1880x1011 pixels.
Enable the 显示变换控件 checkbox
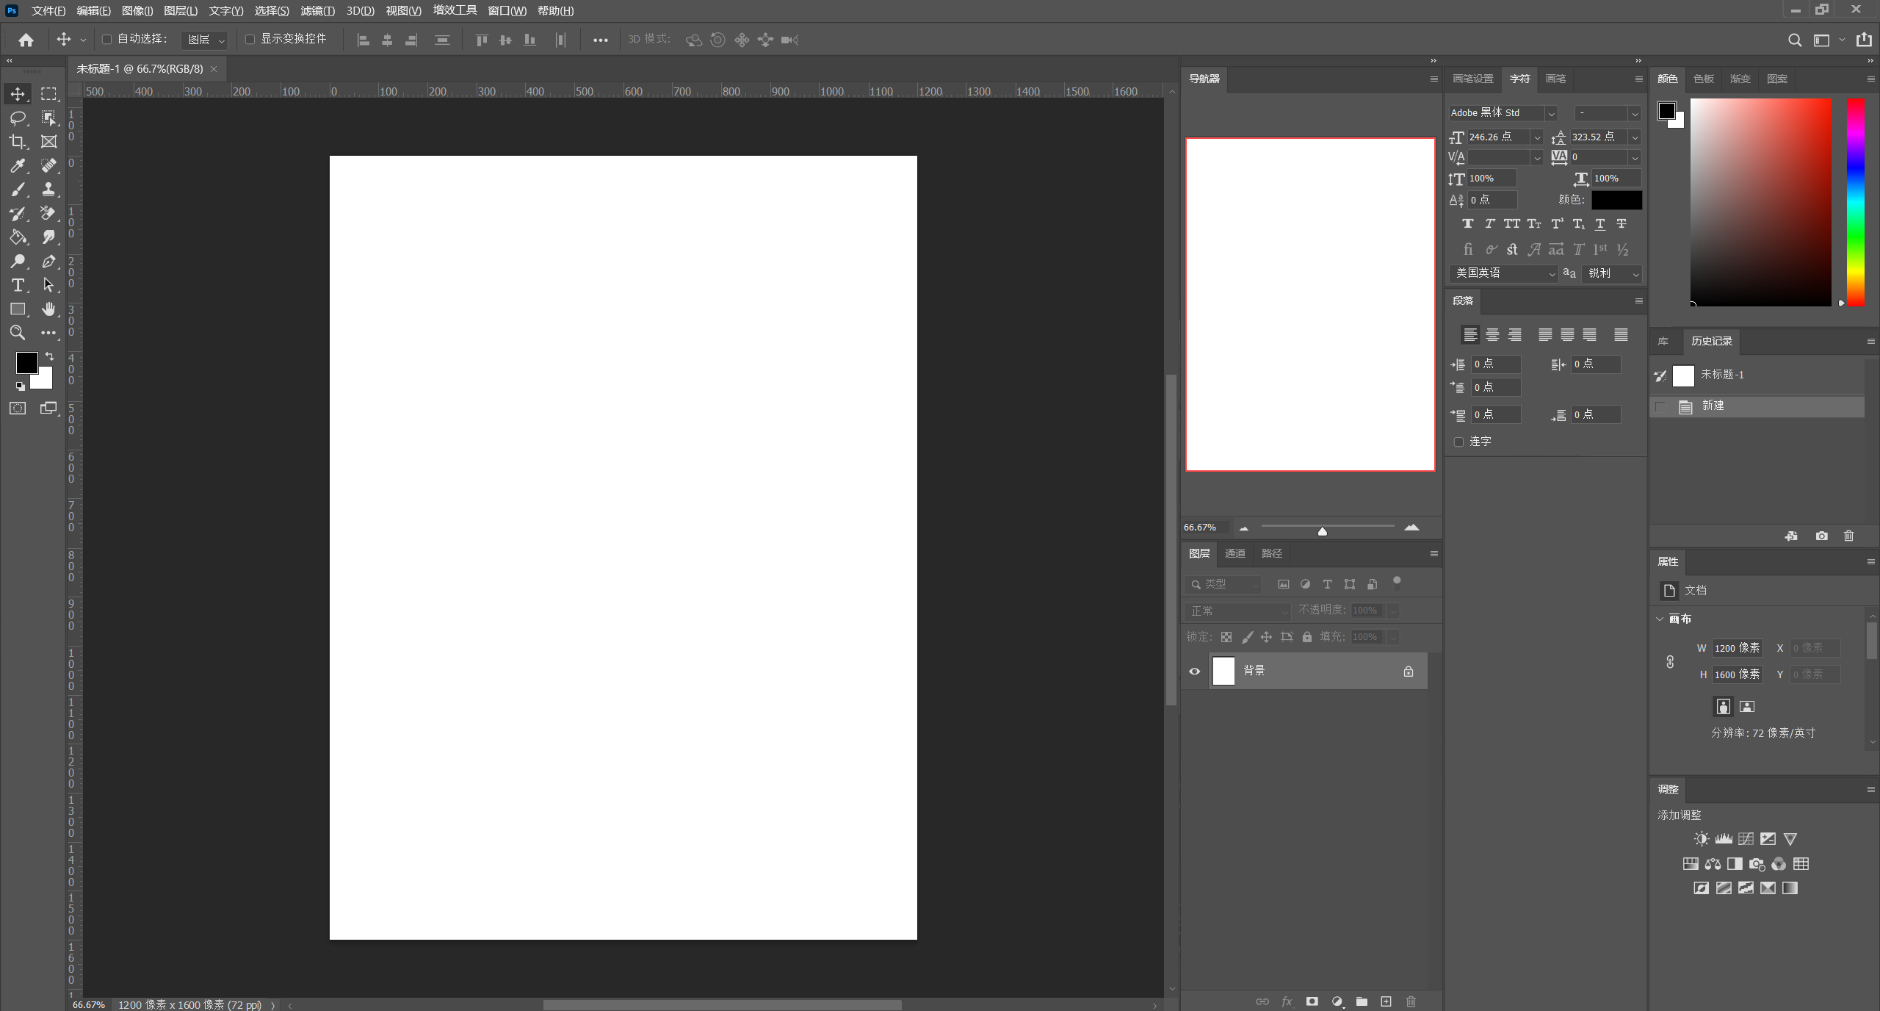pyautogui.click(x=250, y=40)
